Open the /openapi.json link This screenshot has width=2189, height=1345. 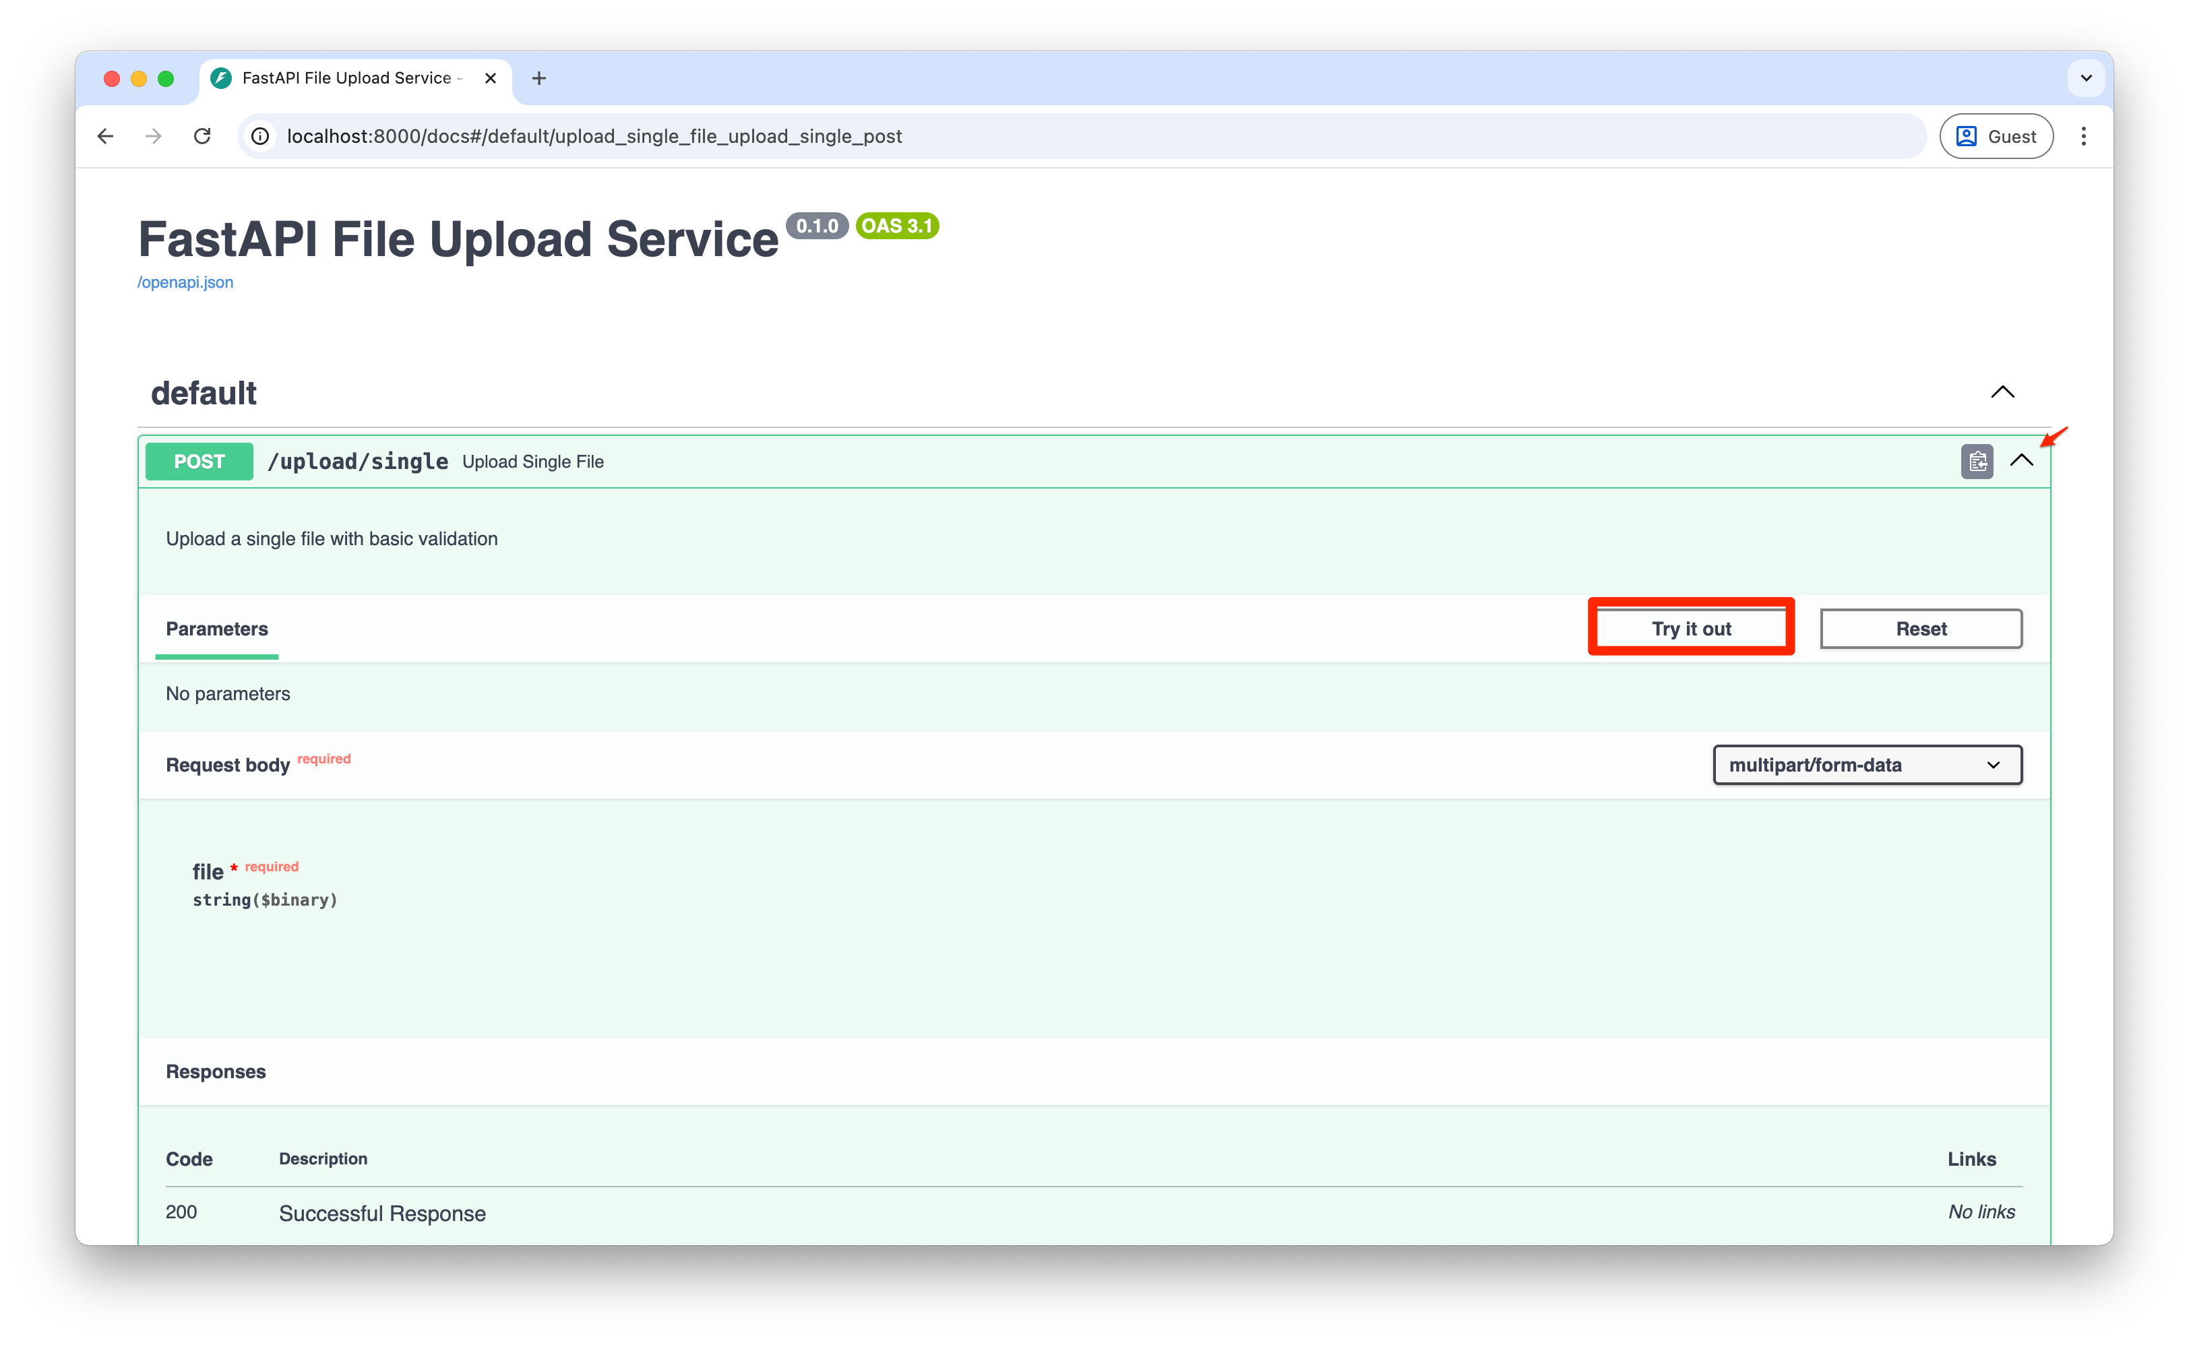tap(185, 282)
